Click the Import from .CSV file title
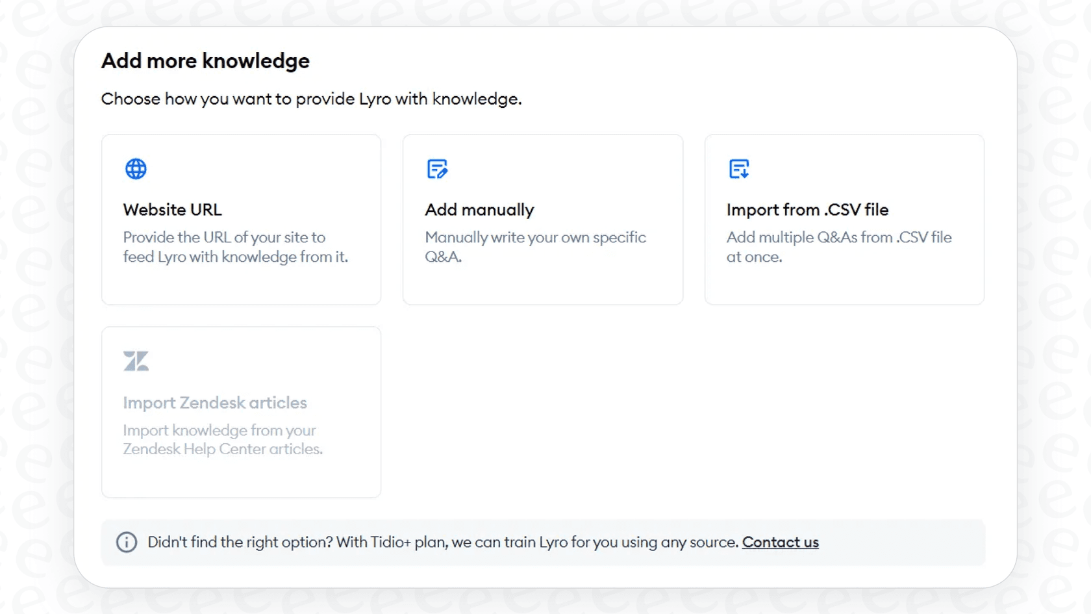The image size is (1091, 614). 807,209
